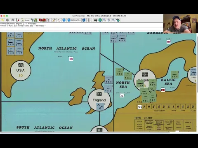Click the British flag in USA port circle
The width and height of the screenshot is (198, 148).
pos(21,65)
